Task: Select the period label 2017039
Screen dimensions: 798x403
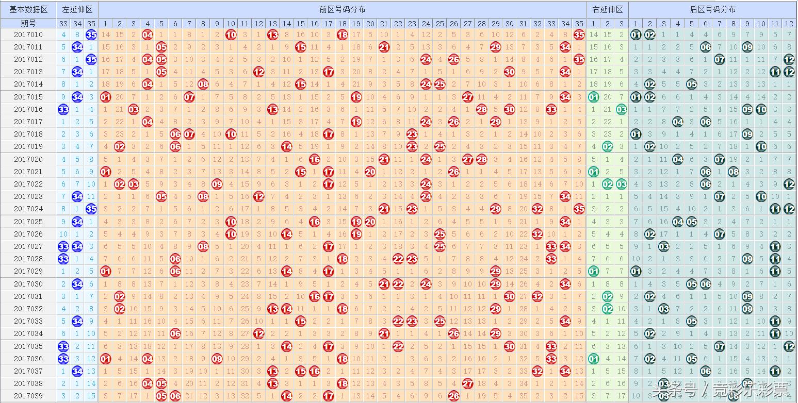Action: [28, 396]
